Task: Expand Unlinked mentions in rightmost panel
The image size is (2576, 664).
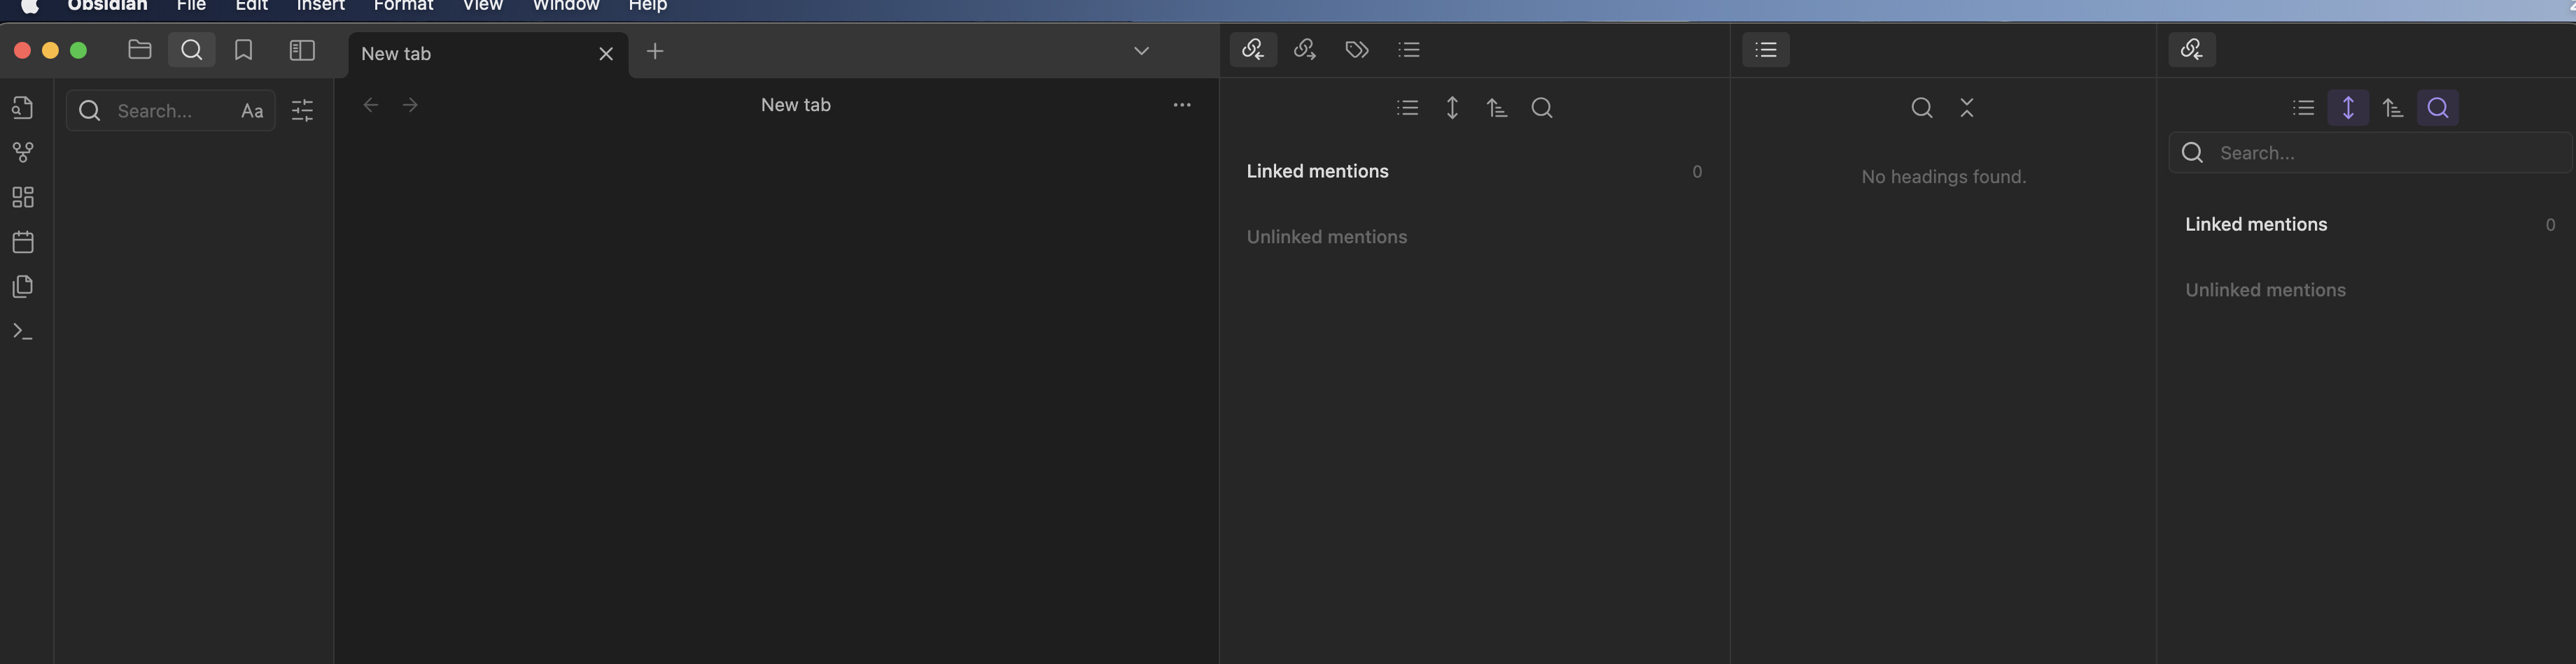Action: (2370, 291)
